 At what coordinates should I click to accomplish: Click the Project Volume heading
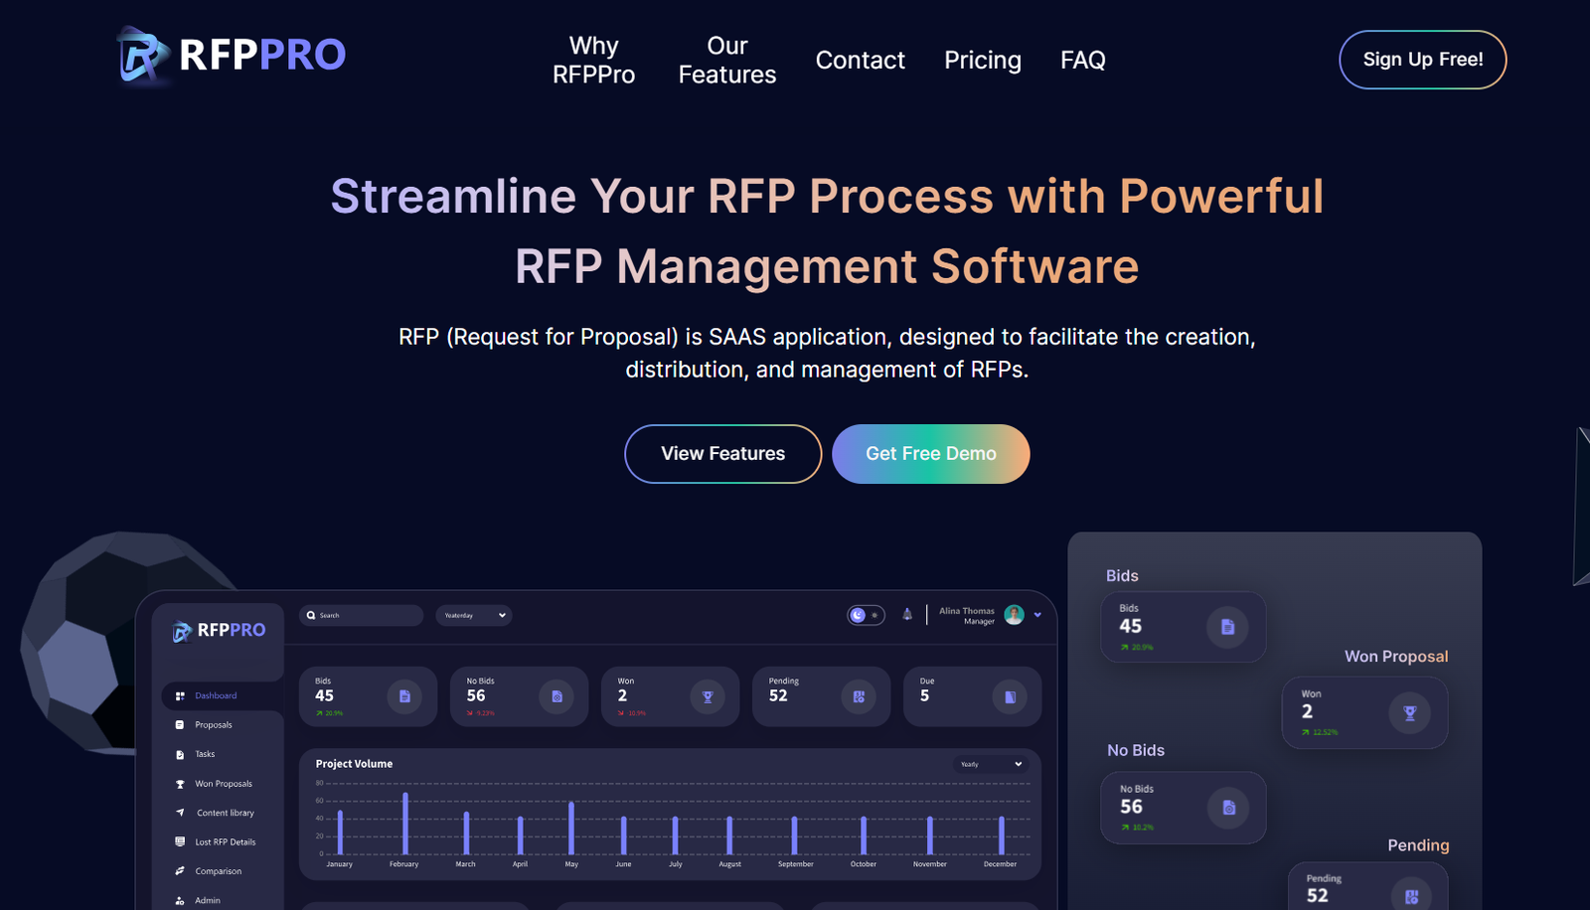(x=354, y=764)
